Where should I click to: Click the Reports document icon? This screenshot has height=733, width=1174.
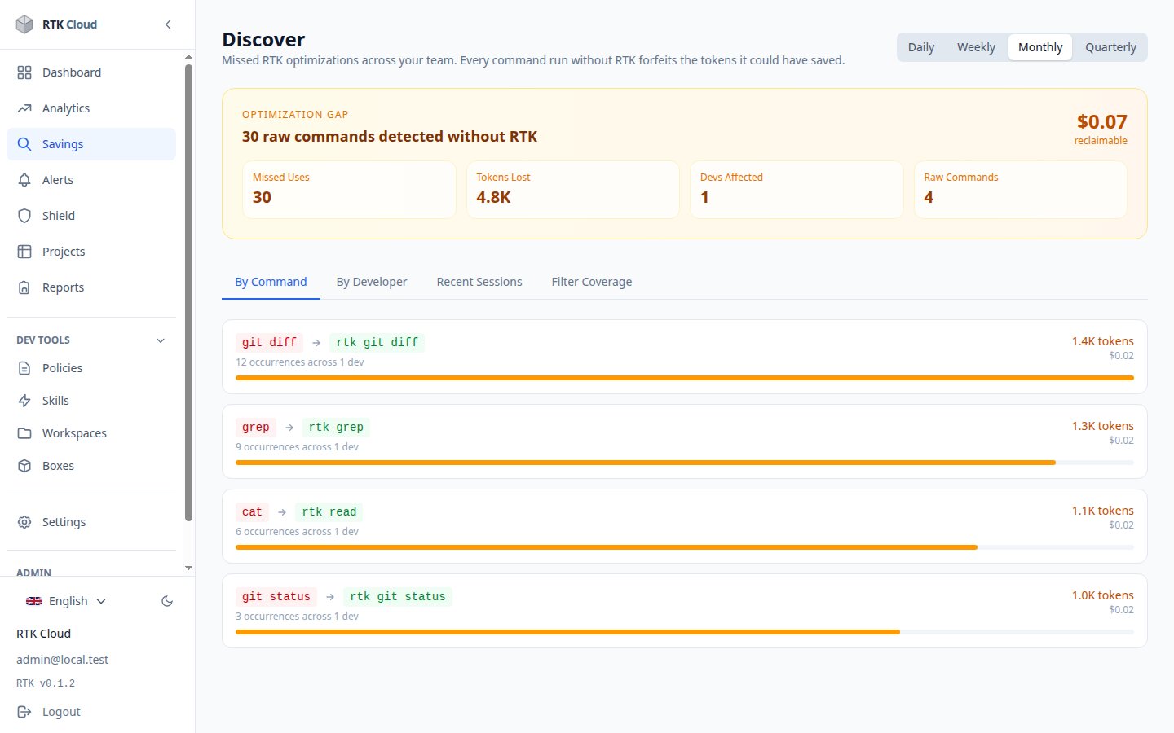[x=24, y=287]
